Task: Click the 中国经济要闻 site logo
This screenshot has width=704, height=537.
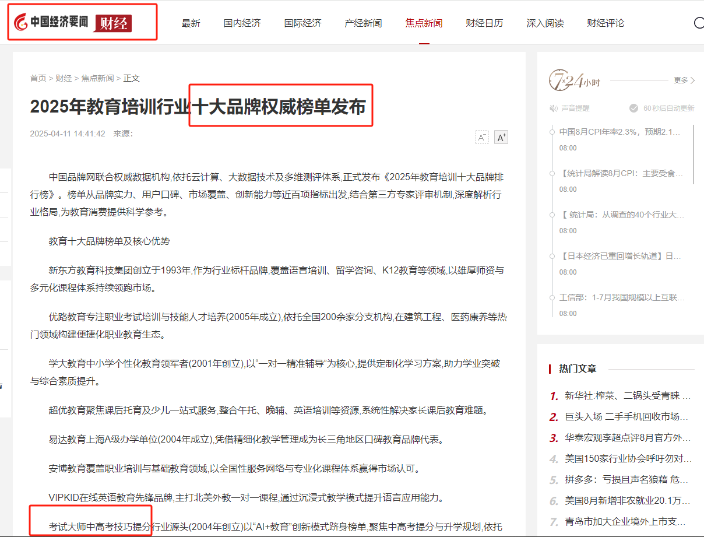Action: 51,23
